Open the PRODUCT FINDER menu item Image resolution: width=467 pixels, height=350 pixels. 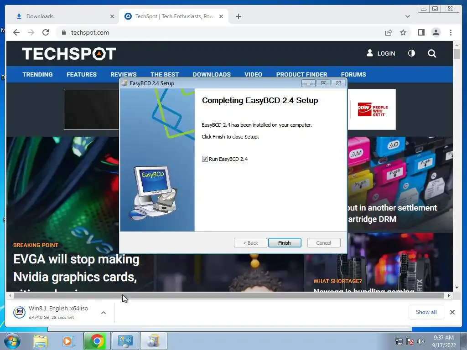click(x=301, y=74)
